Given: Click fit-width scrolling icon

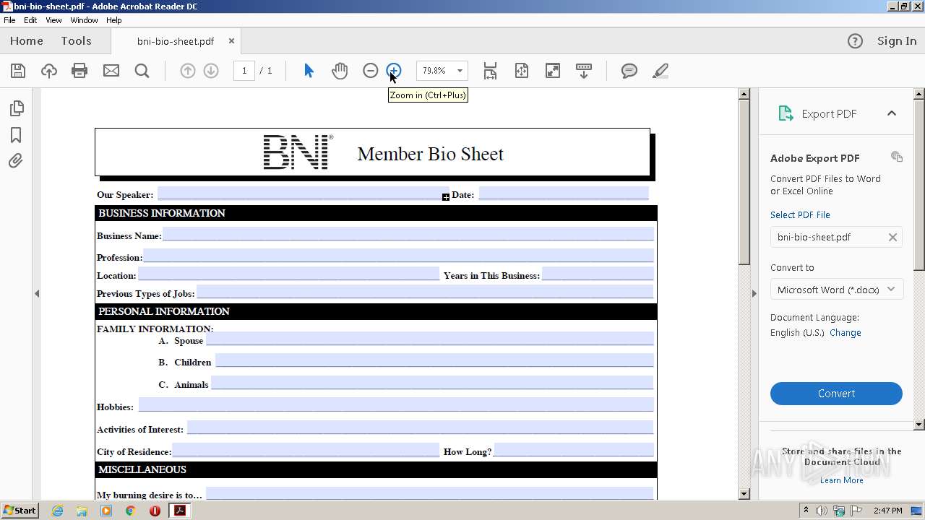Looking at the screenshot, I should tap(490, 71).
